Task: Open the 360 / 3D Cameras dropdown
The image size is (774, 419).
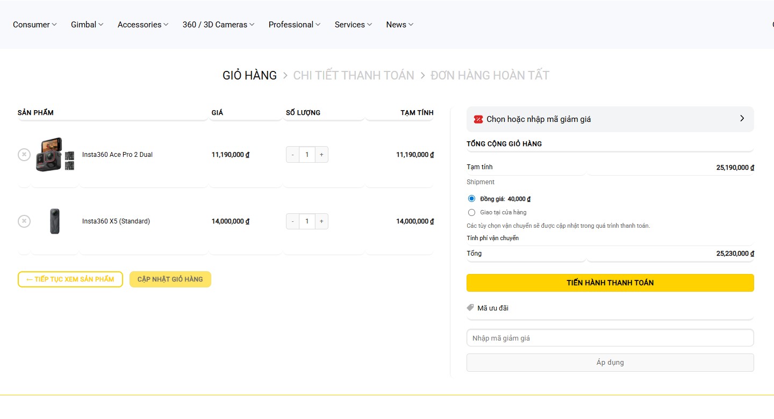Action: (x=218, y=25)
